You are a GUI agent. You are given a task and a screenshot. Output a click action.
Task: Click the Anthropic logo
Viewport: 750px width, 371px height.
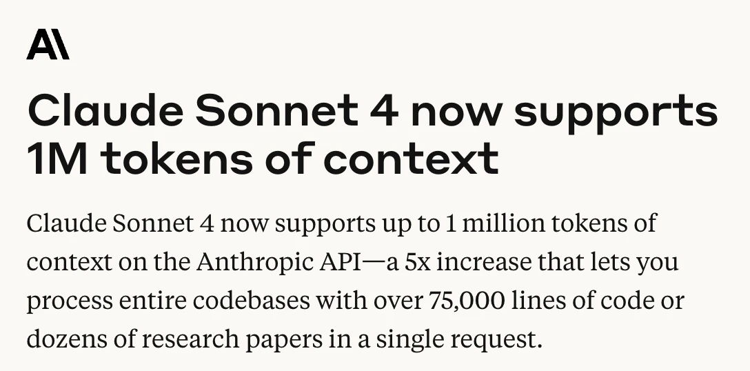click(48, 46)
